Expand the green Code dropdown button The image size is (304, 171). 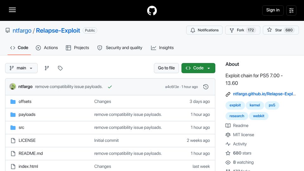[x=198, y=68]
